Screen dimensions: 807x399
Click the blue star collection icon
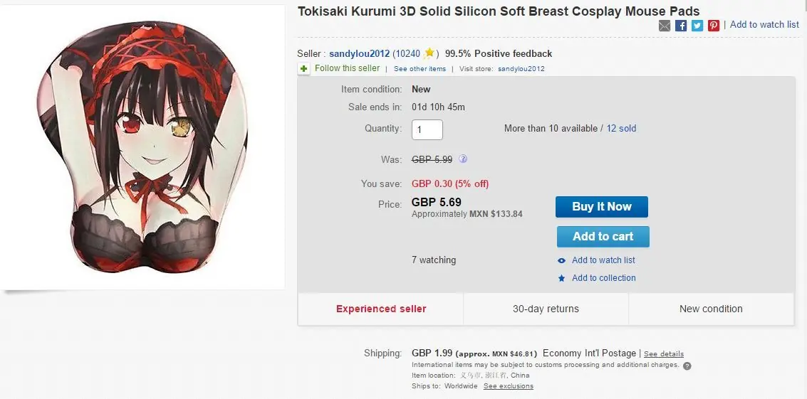click(562, 278)
